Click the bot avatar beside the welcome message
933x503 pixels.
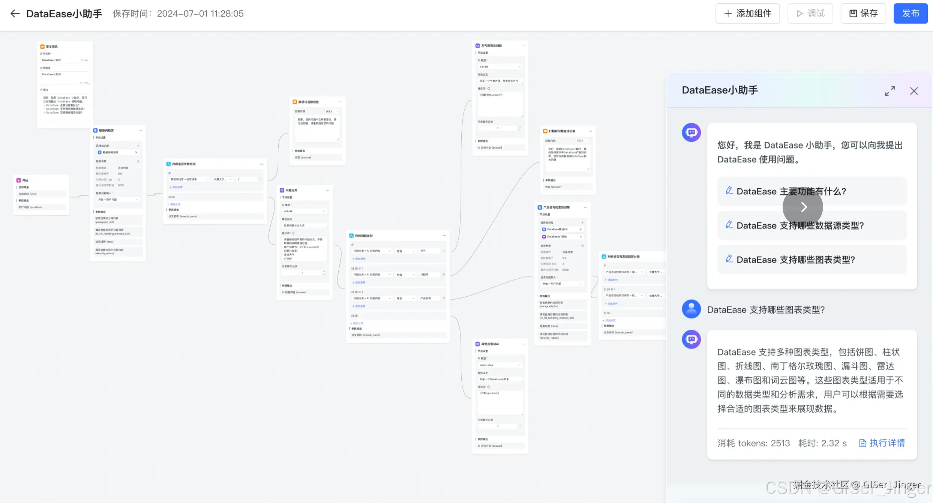coord(691,132)
